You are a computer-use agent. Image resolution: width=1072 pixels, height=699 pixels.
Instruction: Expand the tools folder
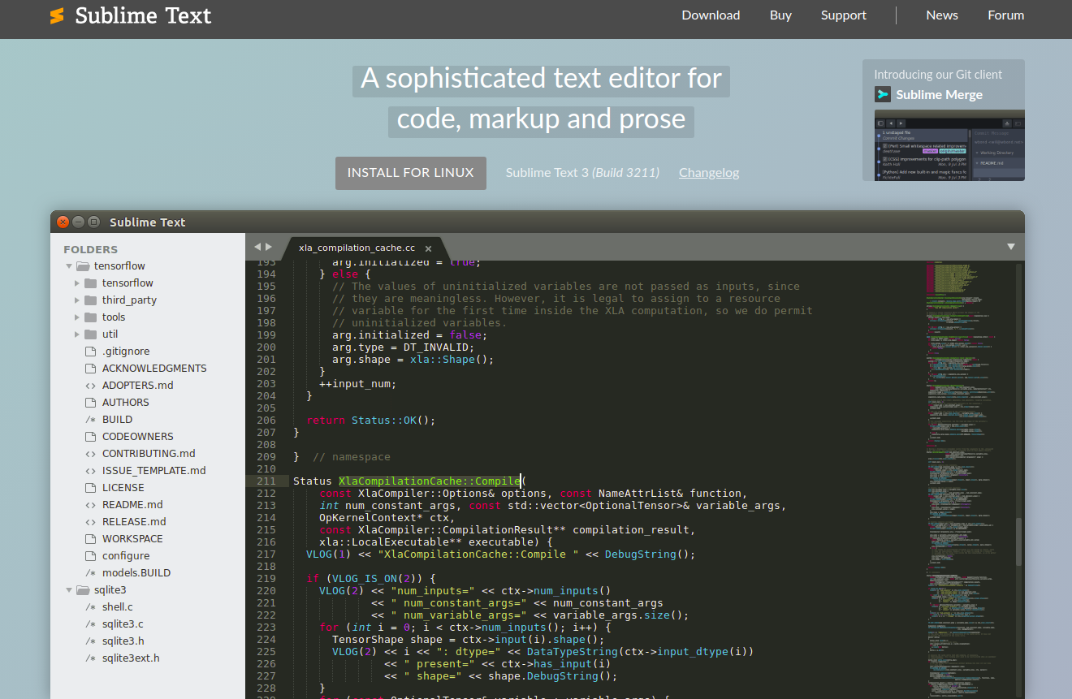[x=78, y=317]
